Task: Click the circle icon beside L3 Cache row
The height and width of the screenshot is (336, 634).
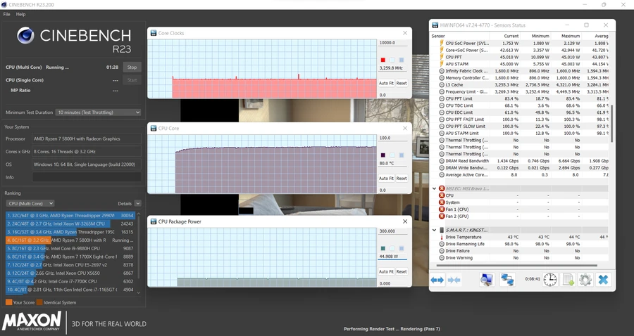Action: pyautogui.click(x=442, y=85)
